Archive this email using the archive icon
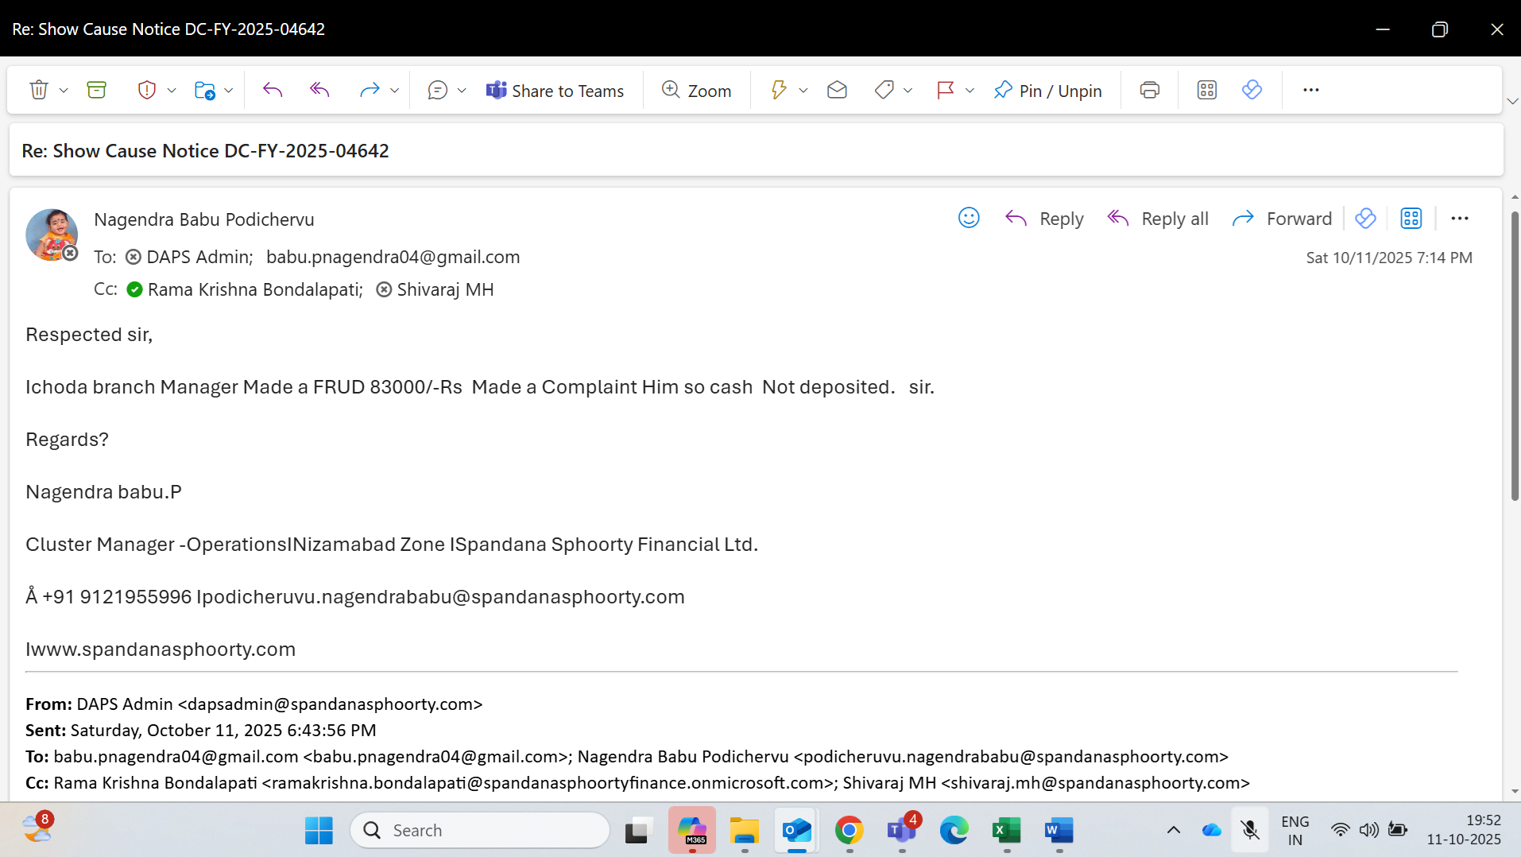 pyautogui.click(x=96, y=90)
